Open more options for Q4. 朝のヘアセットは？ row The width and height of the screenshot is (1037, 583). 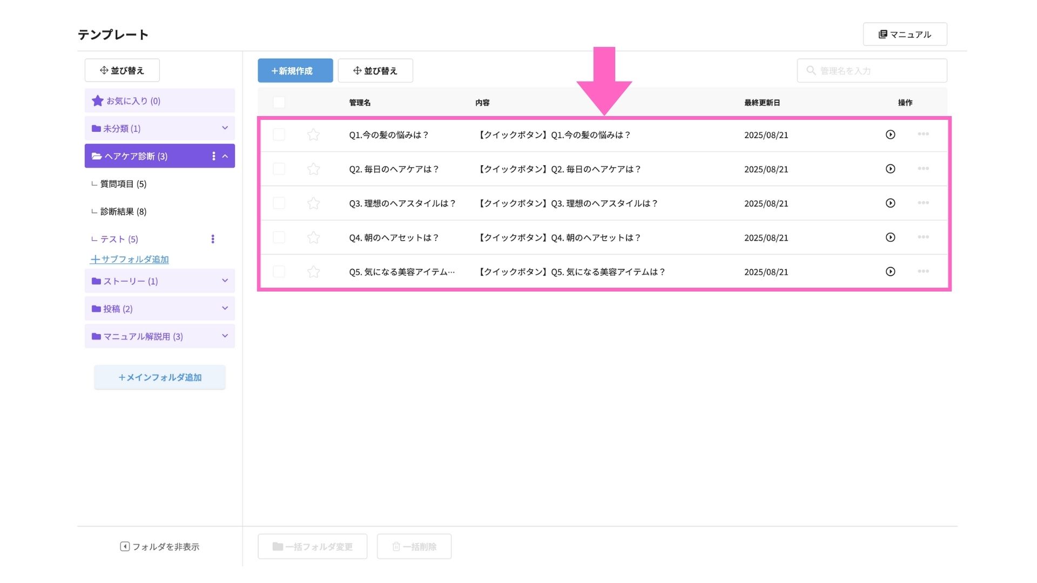[923, 237]
